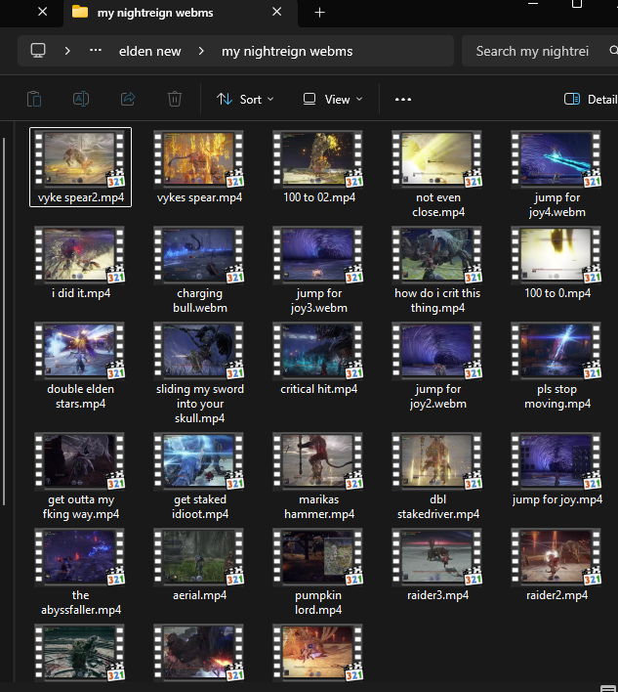
Task: Navigate to elden new breadcrumb
Action: point(150,51)
